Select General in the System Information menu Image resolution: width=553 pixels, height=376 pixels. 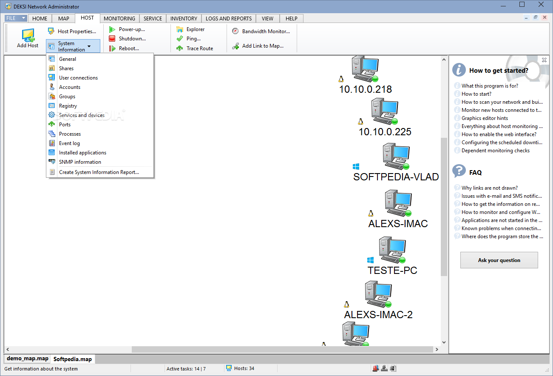click(x=100, y=59)
